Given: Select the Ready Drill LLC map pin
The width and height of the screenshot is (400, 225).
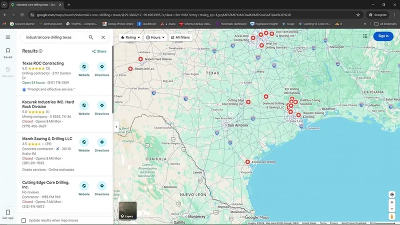Looking at the screenshot, I should click(130, 68).
